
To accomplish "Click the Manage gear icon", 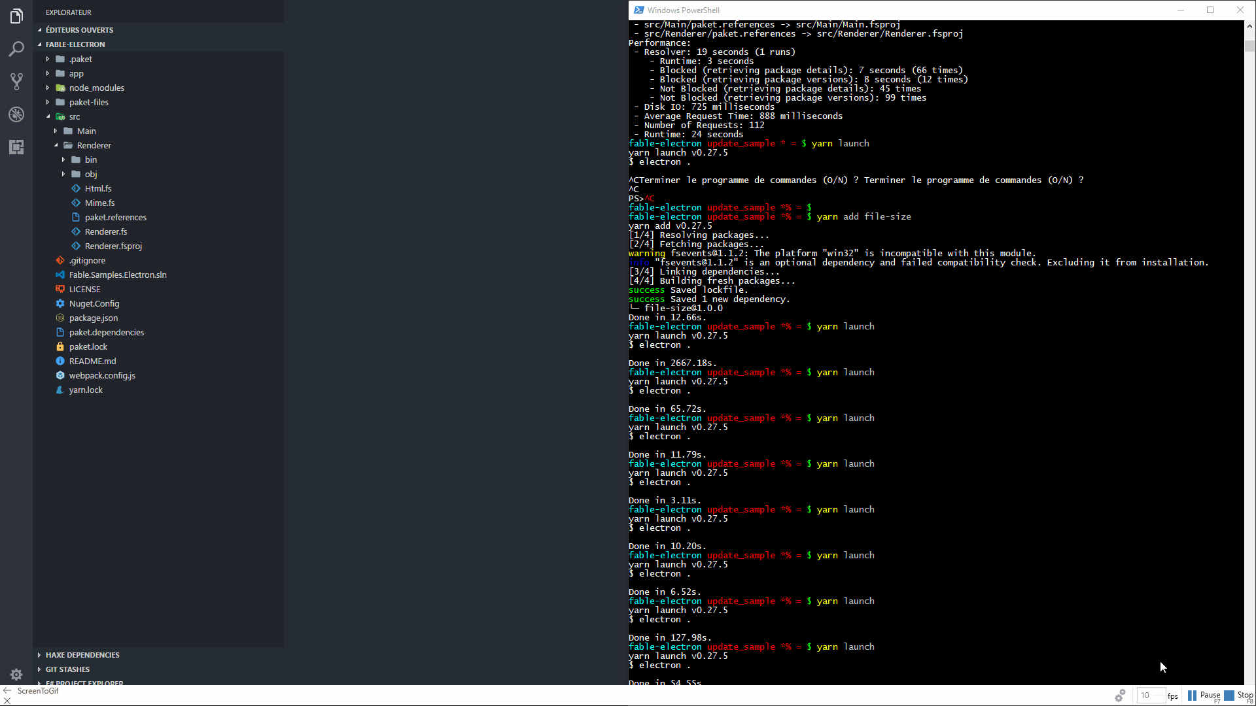I will point(16,674).
